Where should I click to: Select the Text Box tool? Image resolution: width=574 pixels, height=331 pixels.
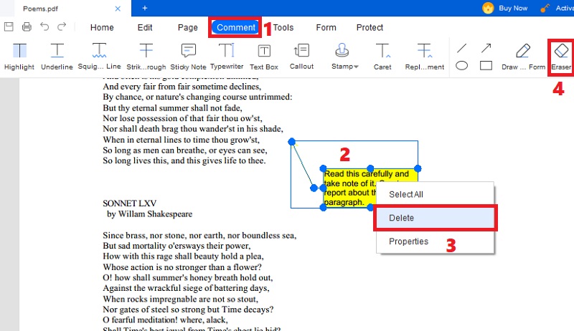click(264, 57)
